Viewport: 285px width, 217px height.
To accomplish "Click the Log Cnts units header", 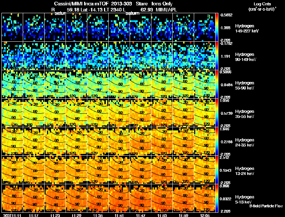I will point(262,6).
